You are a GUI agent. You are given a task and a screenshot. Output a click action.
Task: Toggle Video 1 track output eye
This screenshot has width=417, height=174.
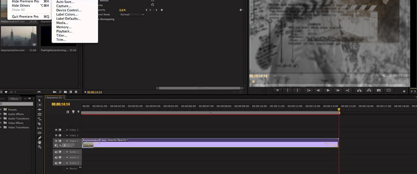[x=56, y=141]
